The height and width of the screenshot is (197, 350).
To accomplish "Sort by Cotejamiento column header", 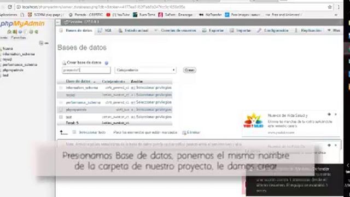I will [x=113, y=82].
